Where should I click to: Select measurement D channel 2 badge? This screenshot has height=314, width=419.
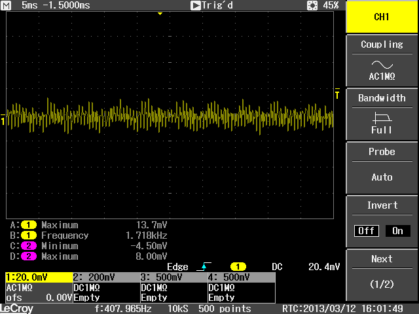[29, 256]
